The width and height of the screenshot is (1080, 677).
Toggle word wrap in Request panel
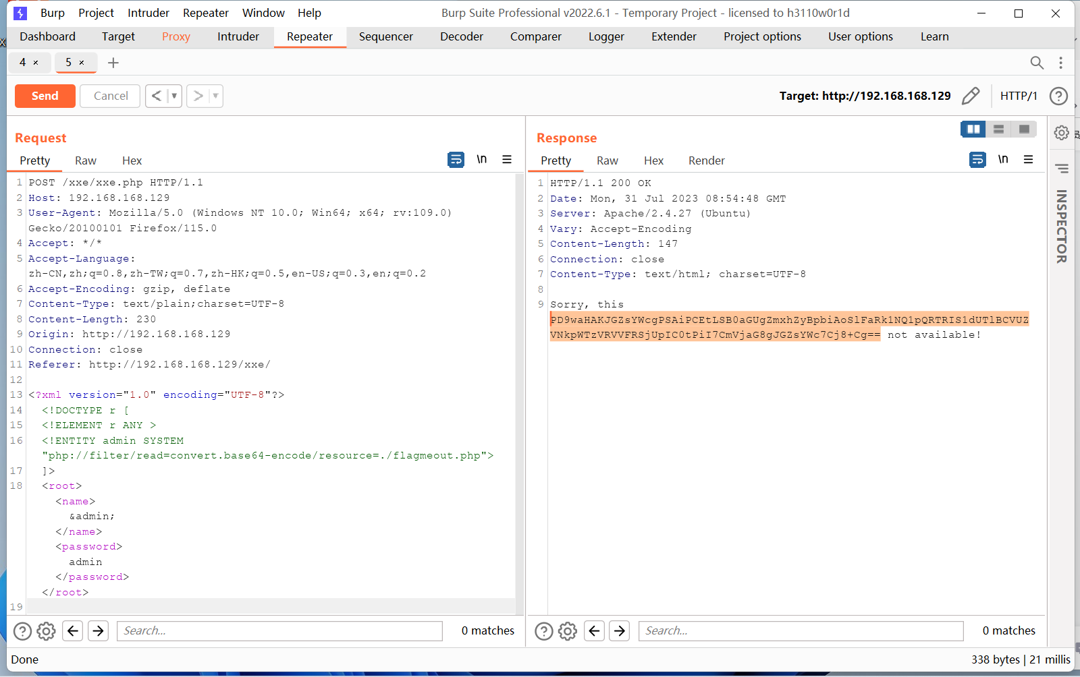click(x=456, y=160)
